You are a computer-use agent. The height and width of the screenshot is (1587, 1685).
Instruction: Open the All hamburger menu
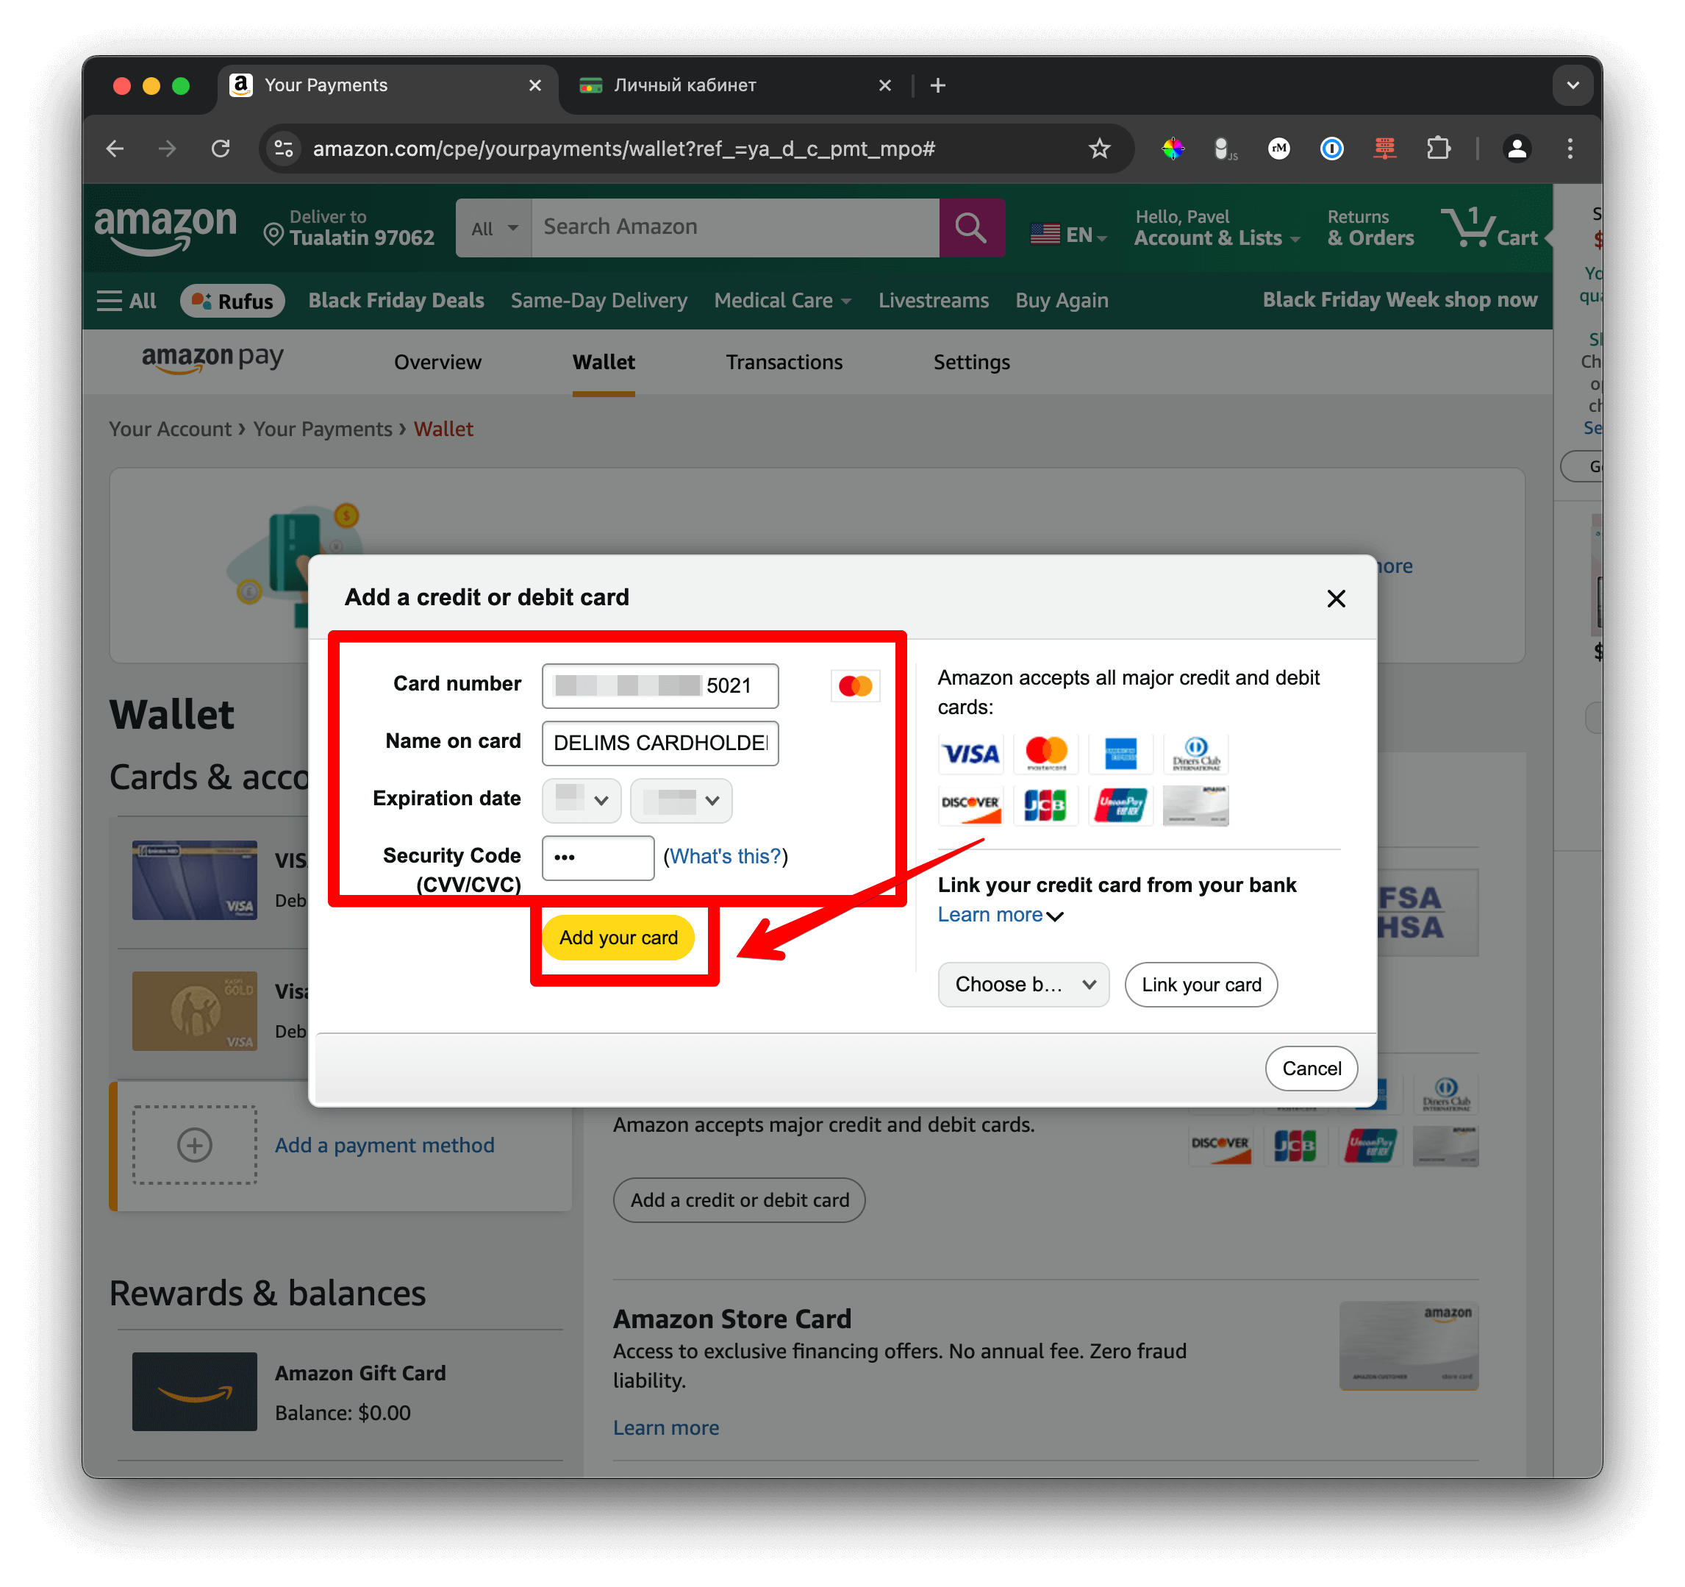126,301
